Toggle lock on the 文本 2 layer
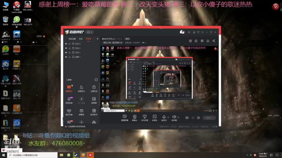The image size is (282, 158). tap(69, 48)
